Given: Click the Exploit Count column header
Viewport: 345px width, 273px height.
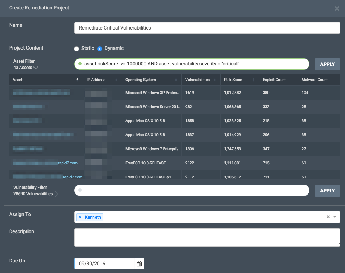Looking at the screenshot, I should pyautogui.click(x=275, y=80).
